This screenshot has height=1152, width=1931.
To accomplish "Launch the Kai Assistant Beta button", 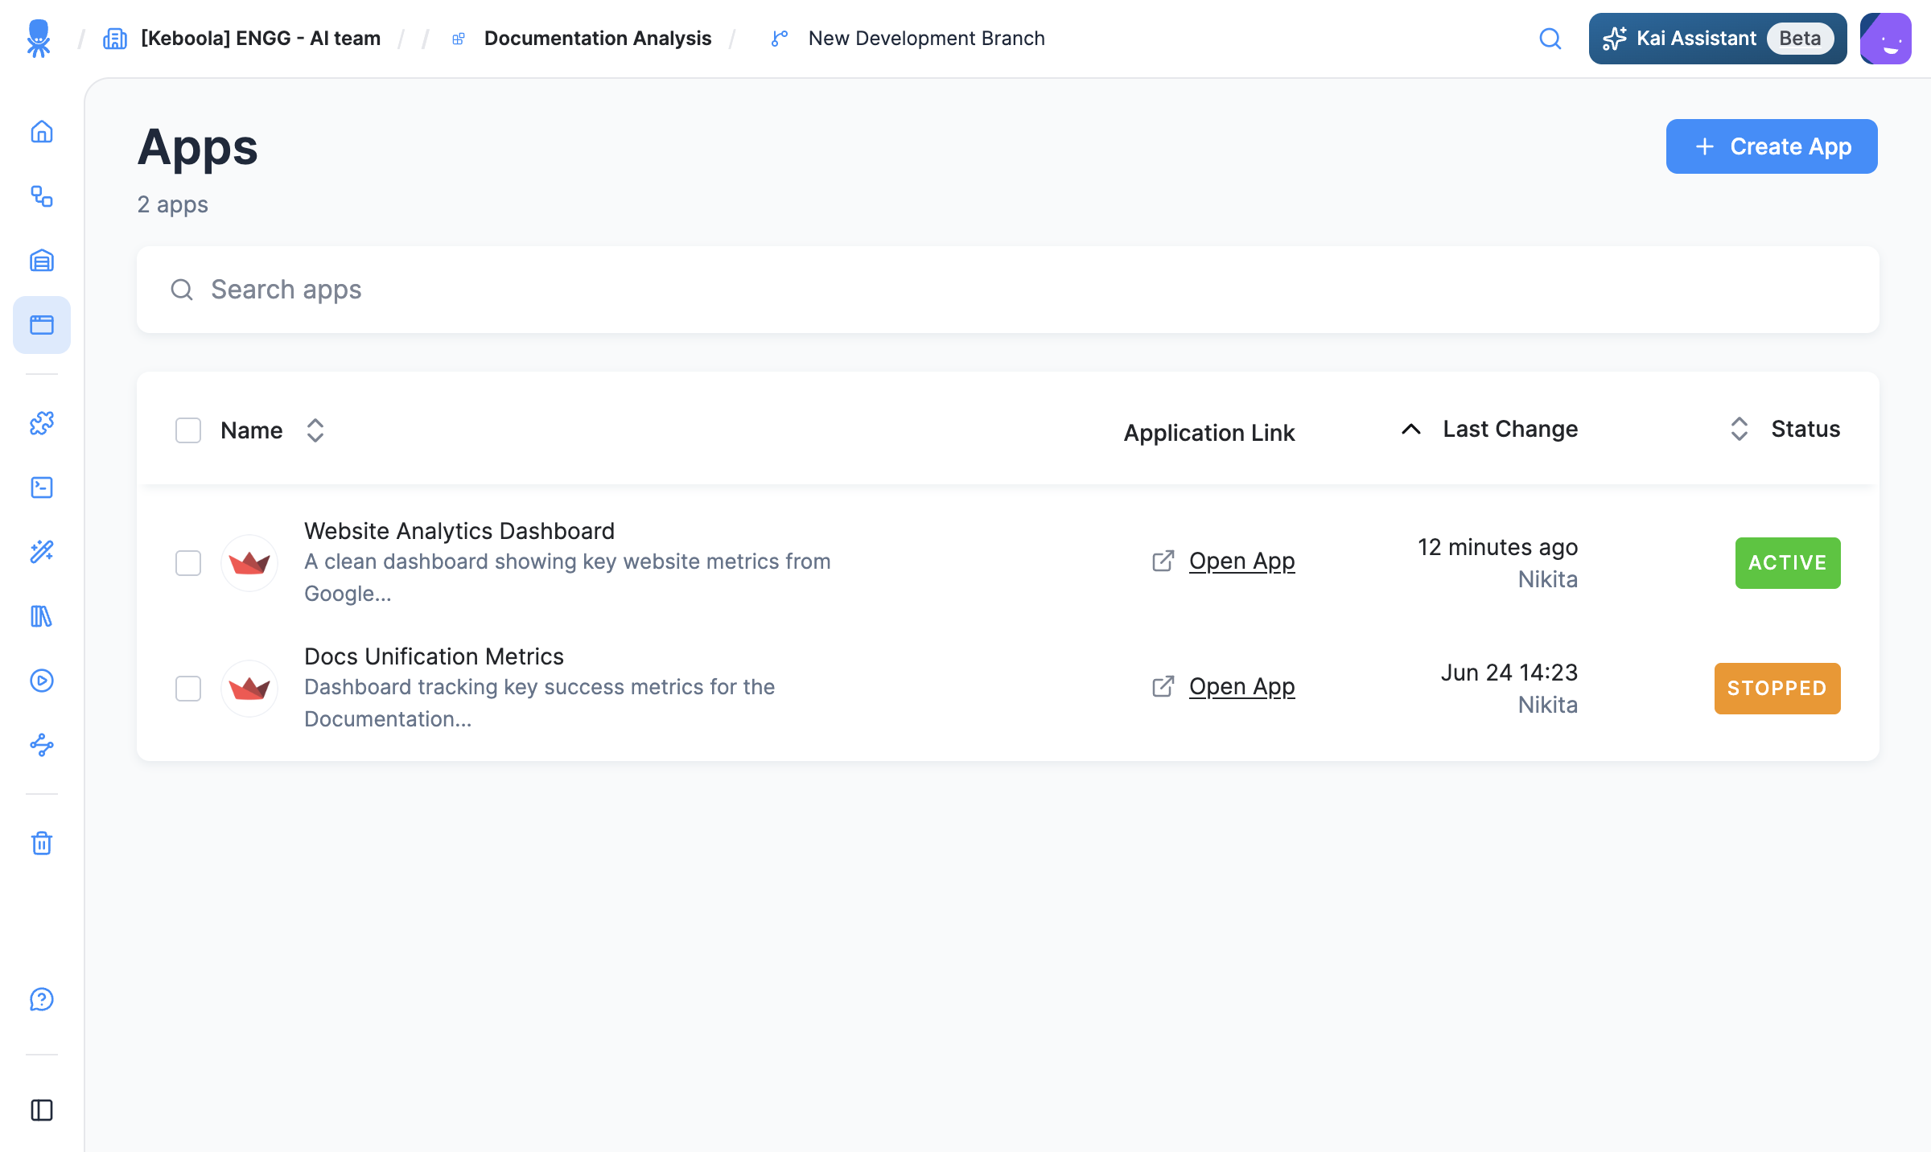I will click(x=1718, y=39).
